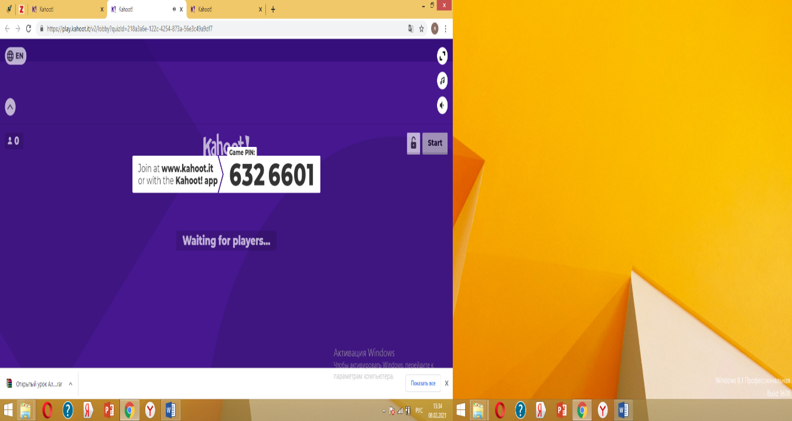Image resolution: width=792 pixels, height=421 pixels.
Task: Open PowerPoint from the taskbar
Action: (x=109, y=410)
